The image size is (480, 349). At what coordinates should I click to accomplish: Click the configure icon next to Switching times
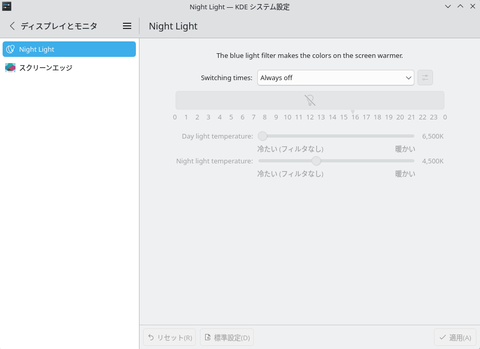pos(425,78)
